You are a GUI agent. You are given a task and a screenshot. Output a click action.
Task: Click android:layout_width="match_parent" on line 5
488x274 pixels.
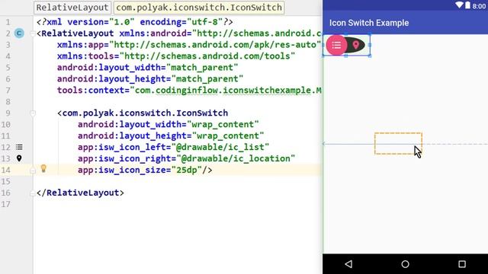[x=147, y=68]
